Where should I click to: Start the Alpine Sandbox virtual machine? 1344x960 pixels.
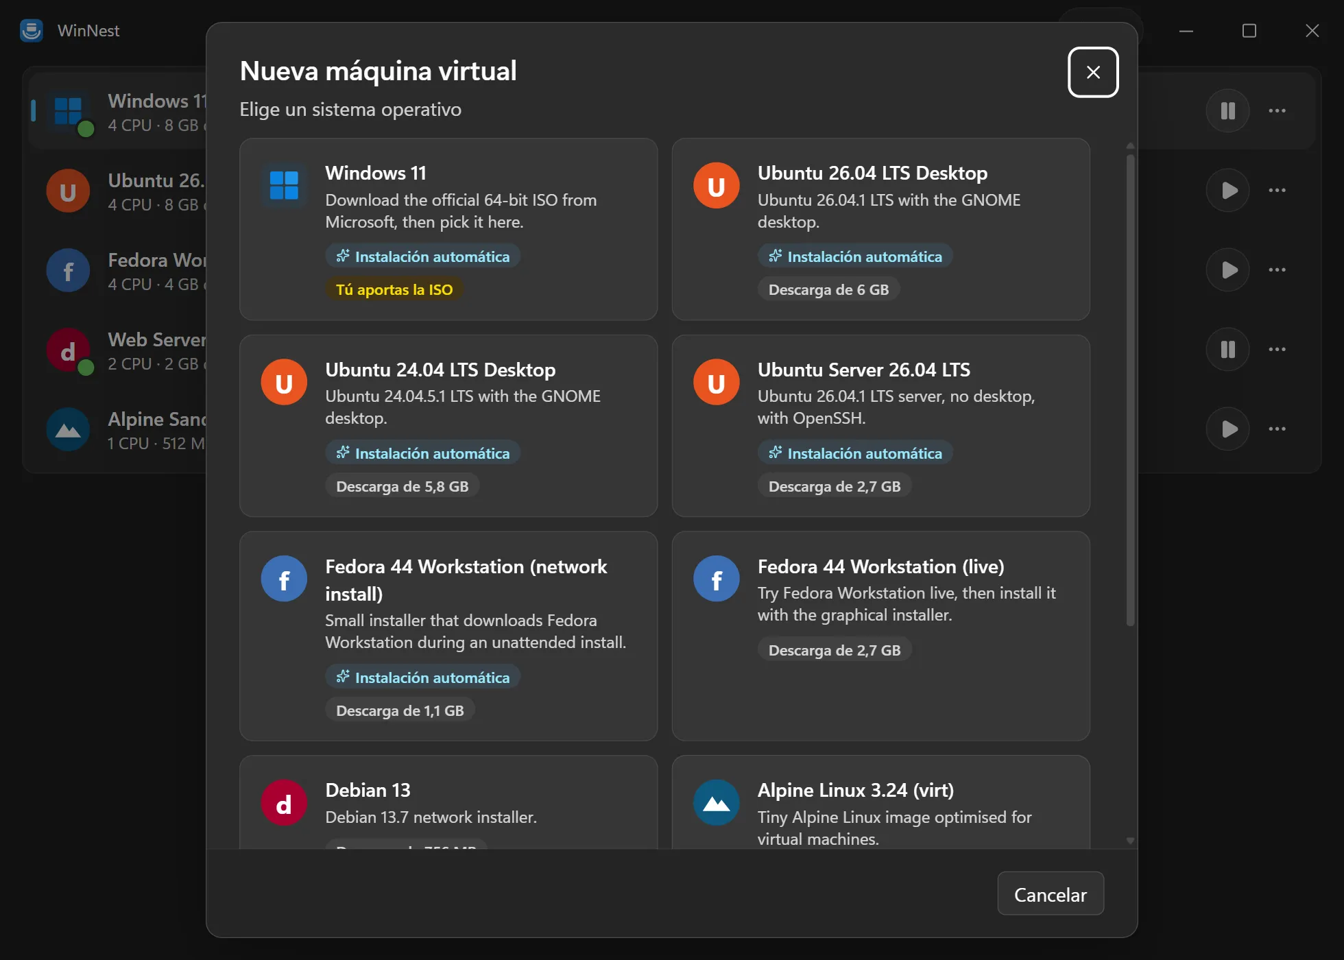1227,429
